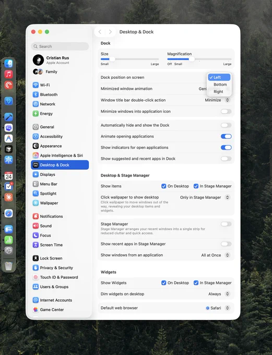Screen dimensions: 272x355
Task: Open Users & Groups settings
Action: (60, 287)
